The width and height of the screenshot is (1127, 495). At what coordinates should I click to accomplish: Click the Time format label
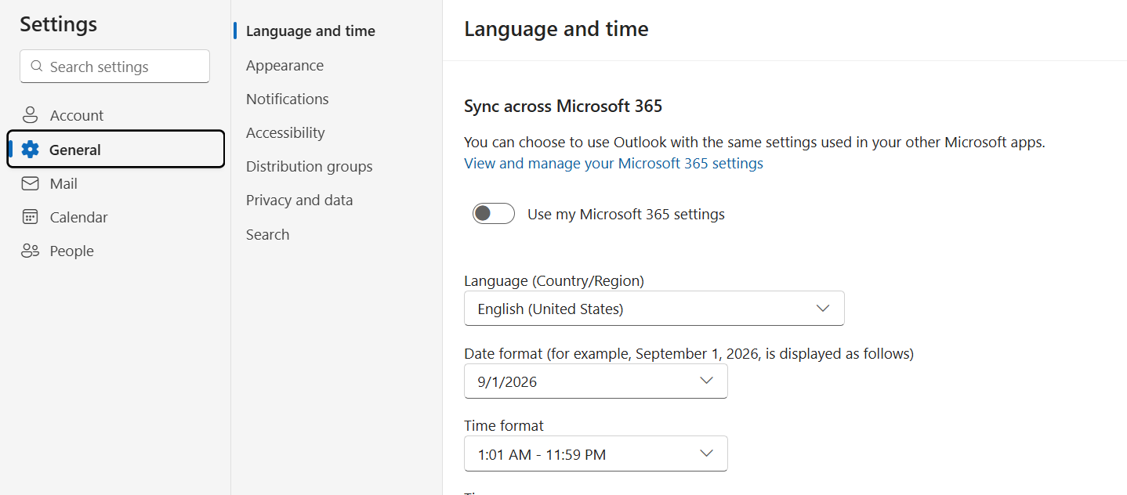point(504,425)
